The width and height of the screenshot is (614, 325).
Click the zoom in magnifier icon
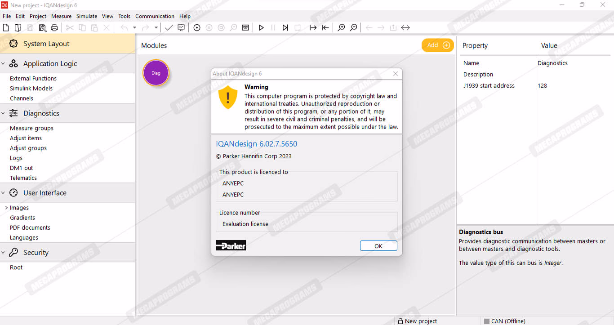[x=341, y=28]
